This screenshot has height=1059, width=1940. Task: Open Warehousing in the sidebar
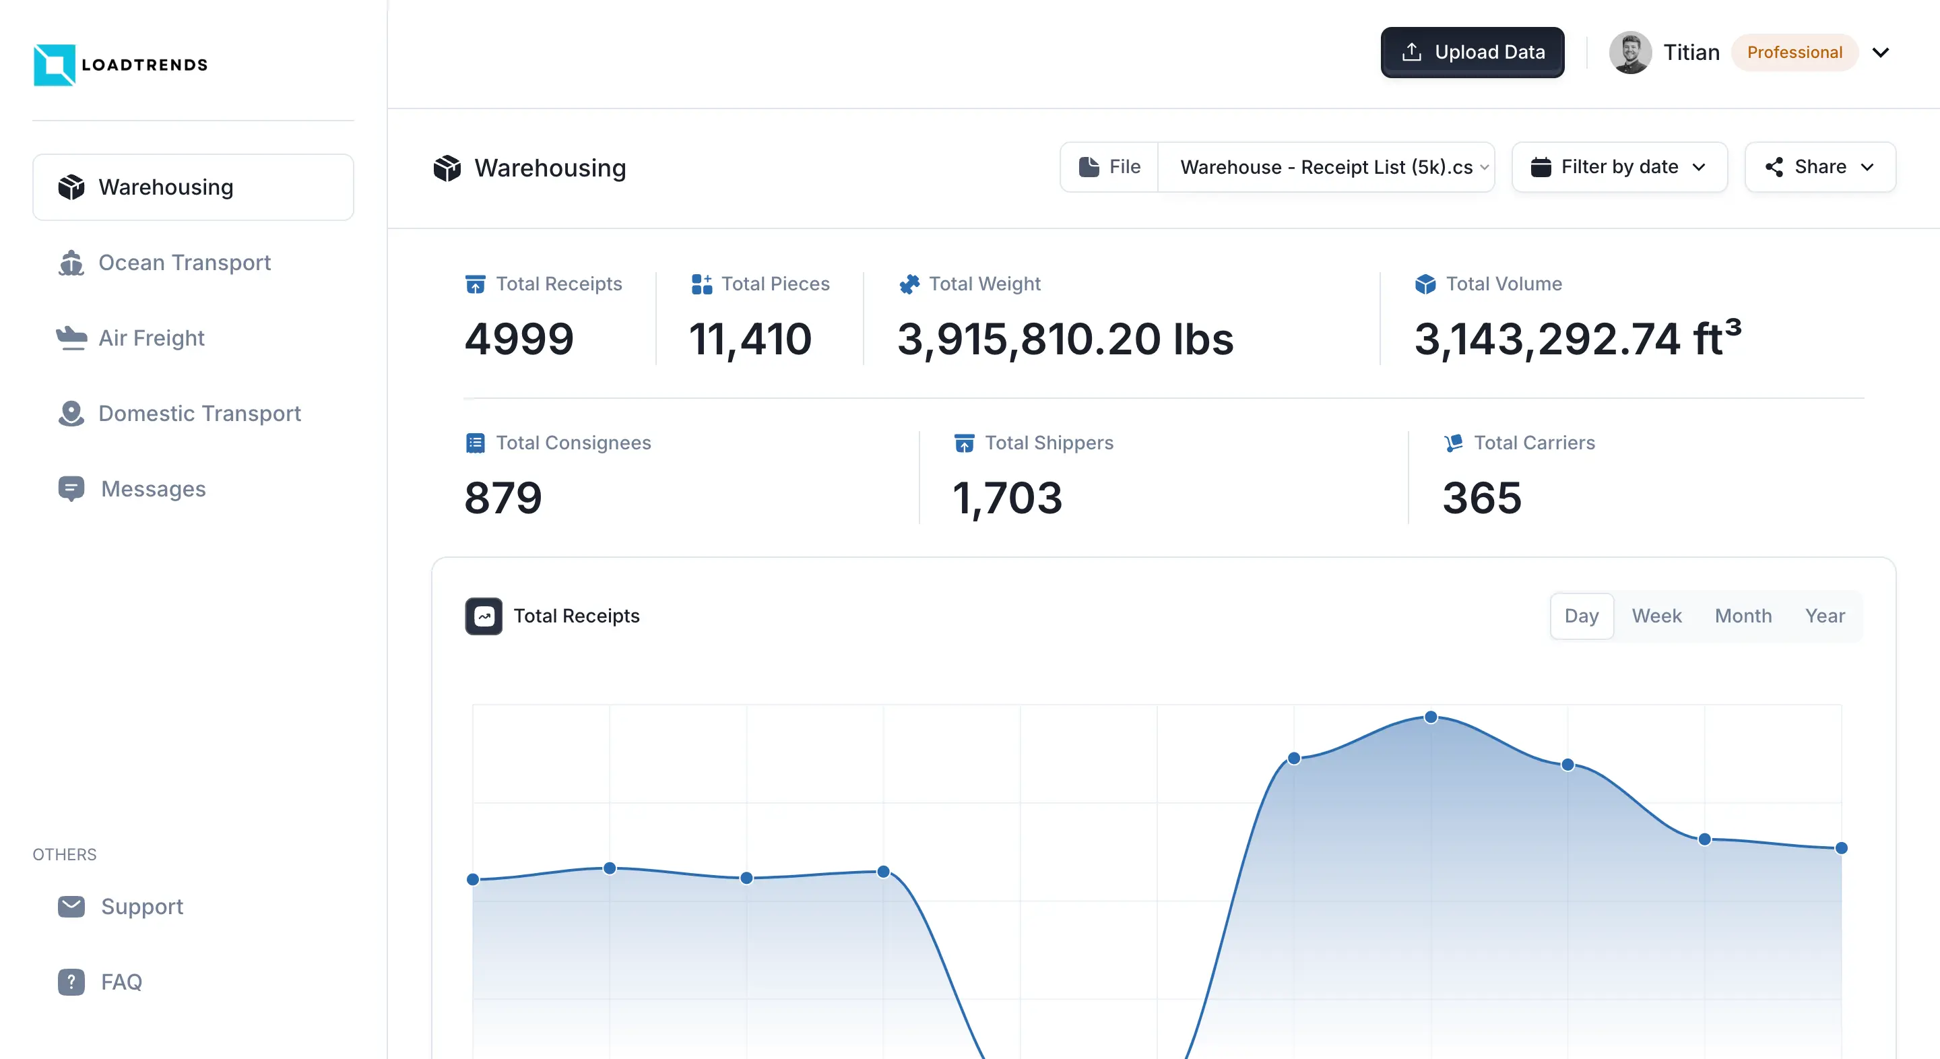coord(193,187)
